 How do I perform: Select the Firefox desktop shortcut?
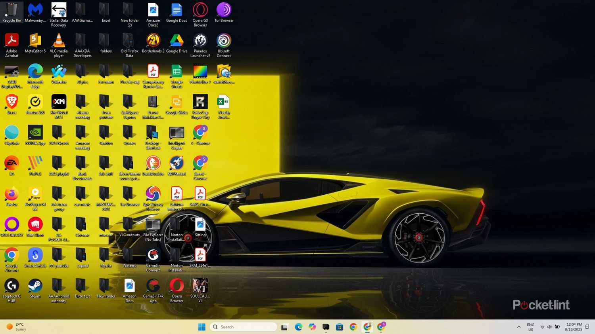point(12,197)
